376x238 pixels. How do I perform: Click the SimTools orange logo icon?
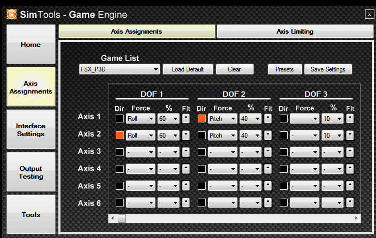(12, 14)
